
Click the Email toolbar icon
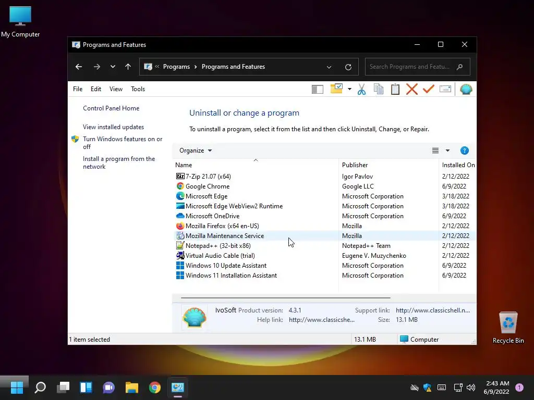click(445, 89)
